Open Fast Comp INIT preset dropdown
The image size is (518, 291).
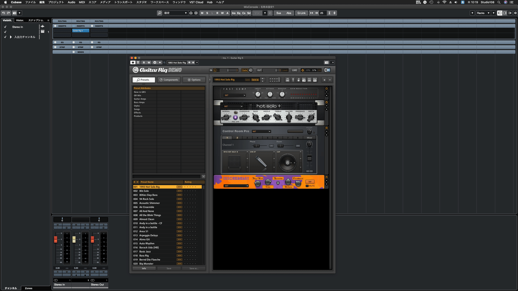click(x=235, y=95)
